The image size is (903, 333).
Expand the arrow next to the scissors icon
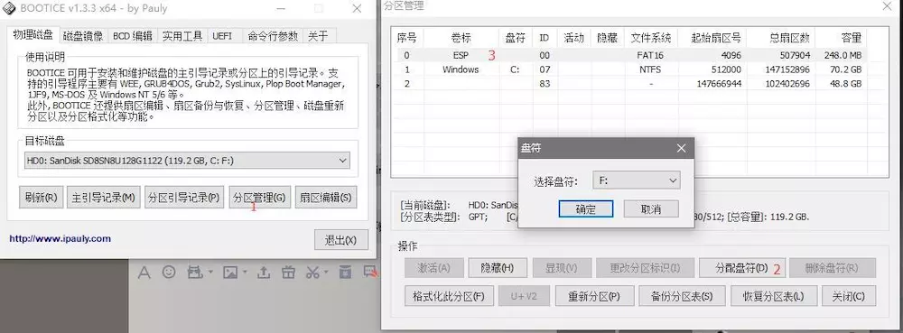pyautogui.click(x=326, y=272)
